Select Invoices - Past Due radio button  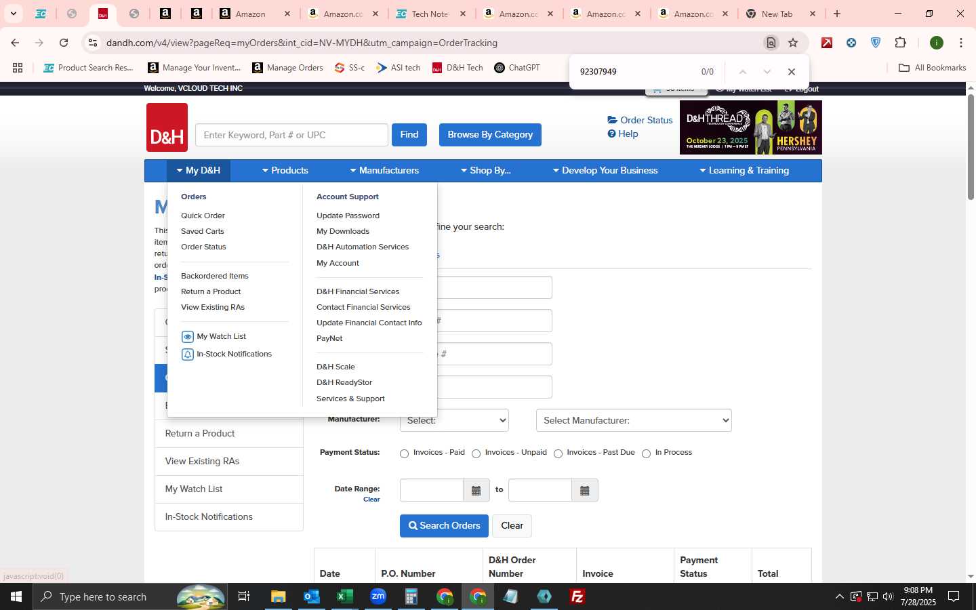point(558,453)
